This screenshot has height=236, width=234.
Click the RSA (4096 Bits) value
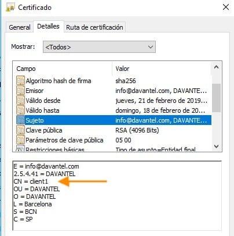pyautogui.click(x=137, y=130)
